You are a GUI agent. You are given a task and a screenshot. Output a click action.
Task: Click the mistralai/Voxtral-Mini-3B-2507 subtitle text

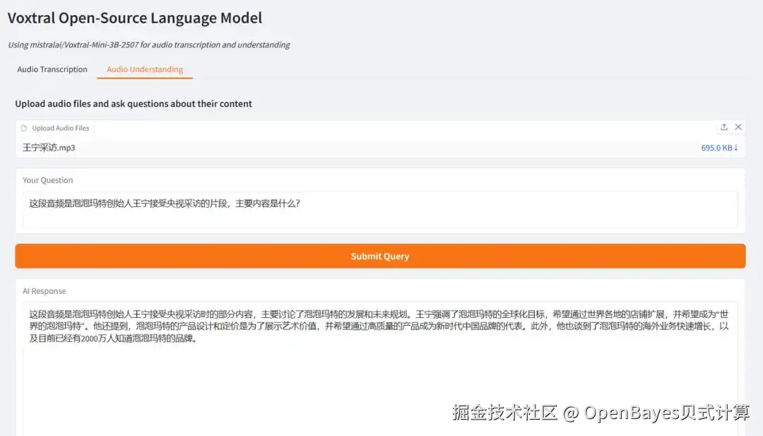(x=149, y=45)
